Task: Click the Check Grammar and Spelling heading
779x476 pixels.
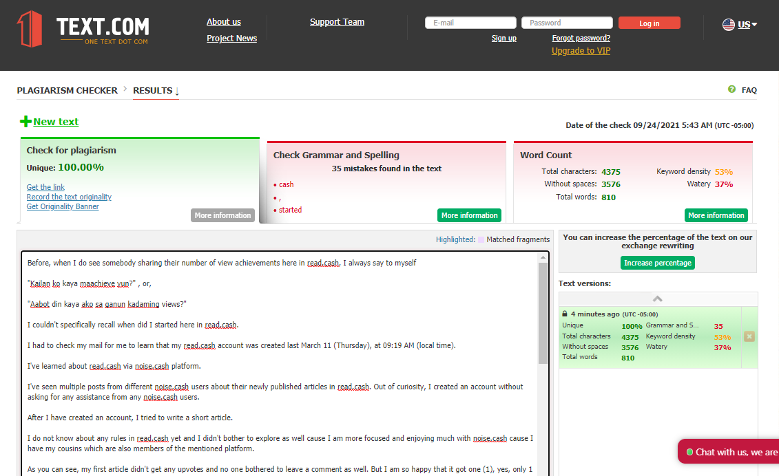Action: tap(336, 155)
